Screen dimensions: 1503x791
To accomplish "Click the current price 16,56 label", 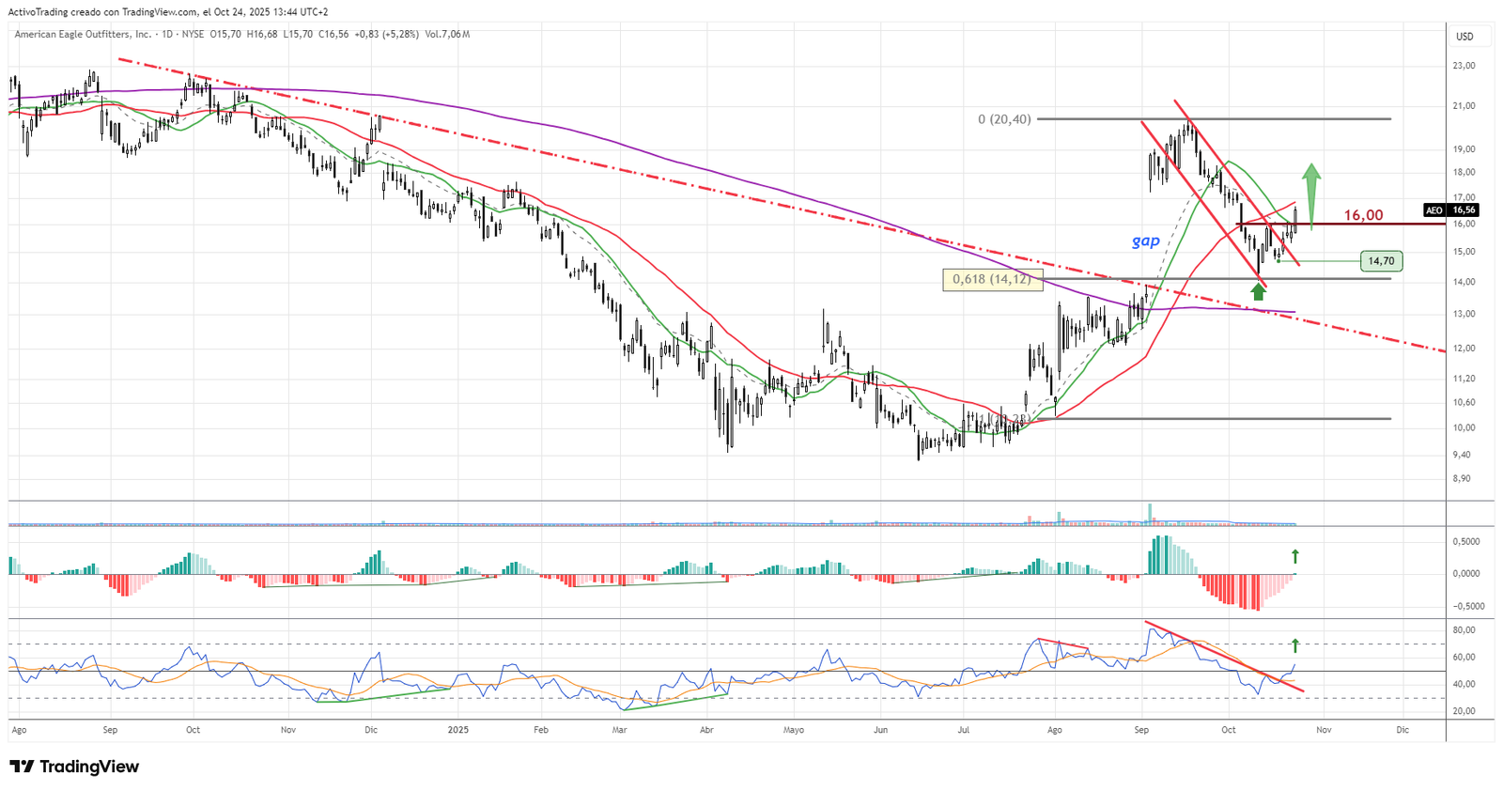I will pyautogui.click(x=1464, y=210).
